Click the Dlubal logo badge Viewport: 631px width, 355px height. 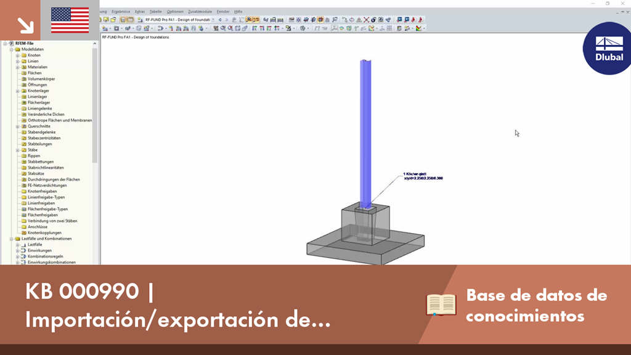(x=607, y=48)
